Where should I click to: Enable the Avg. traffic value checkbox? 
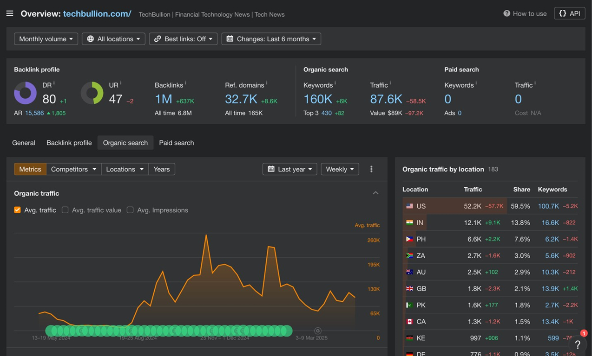point(65,210)
